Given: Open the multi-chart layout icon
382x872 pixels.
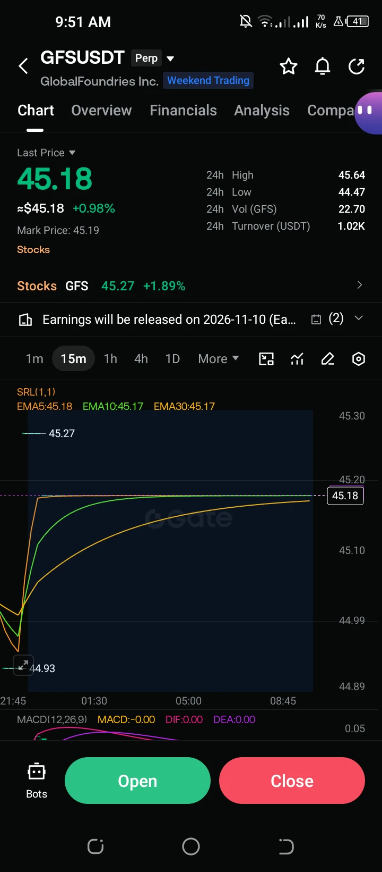Looking at the screenshot, I should [266, 359].
